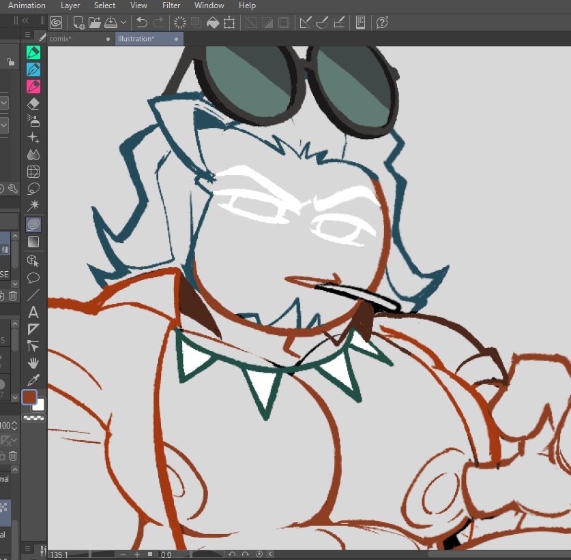
Task: Collapse the left panel dock with double chevron
Action: [25, 22]
